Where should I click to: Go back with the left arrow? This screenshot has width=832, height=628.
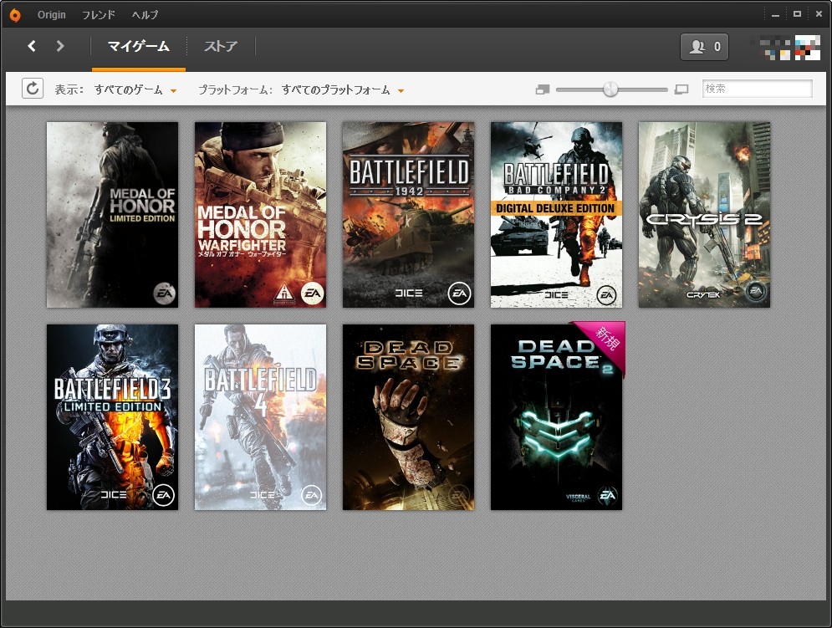[x=32, y=46]
